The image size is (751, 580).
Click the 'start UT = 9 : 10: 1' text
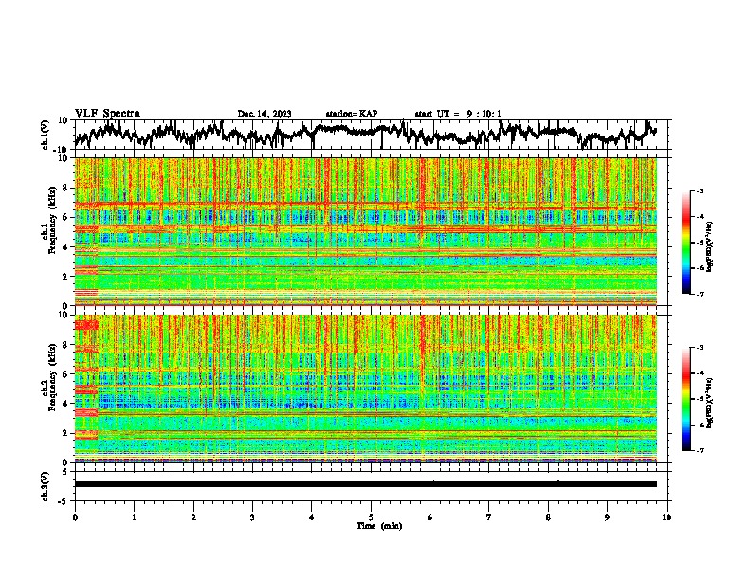point(458,114)
